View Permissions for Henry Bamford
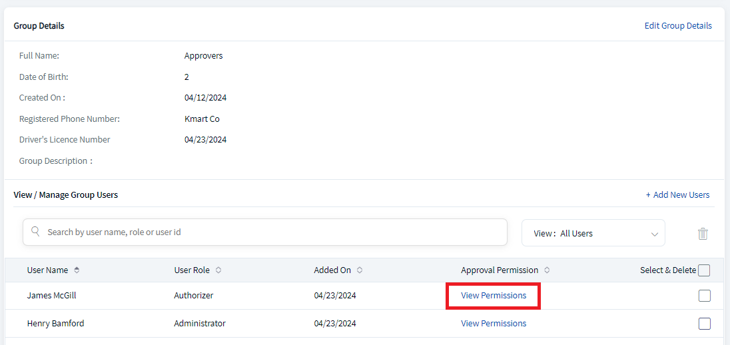 pos(494,323)
